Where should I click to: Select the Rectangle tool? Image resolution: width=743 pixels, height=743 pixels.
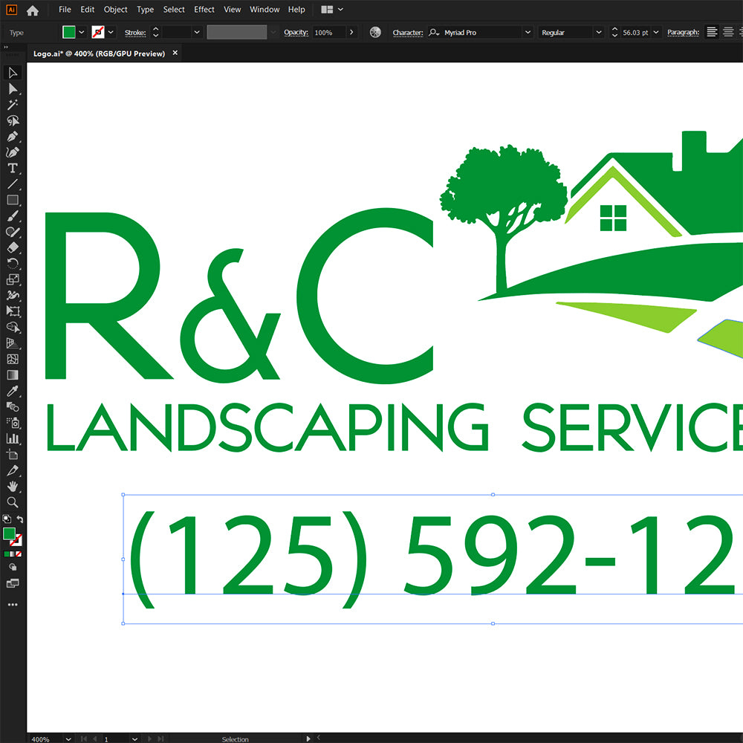point(13,200)
